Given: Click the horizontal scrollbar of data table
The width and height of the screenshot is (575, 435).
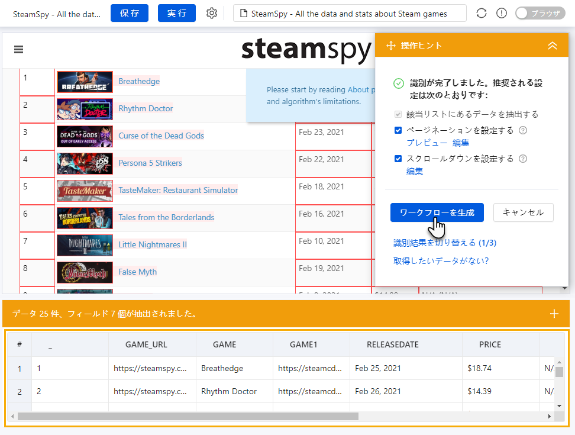Looking at the screenshot, I should click(x=188, y=416).
